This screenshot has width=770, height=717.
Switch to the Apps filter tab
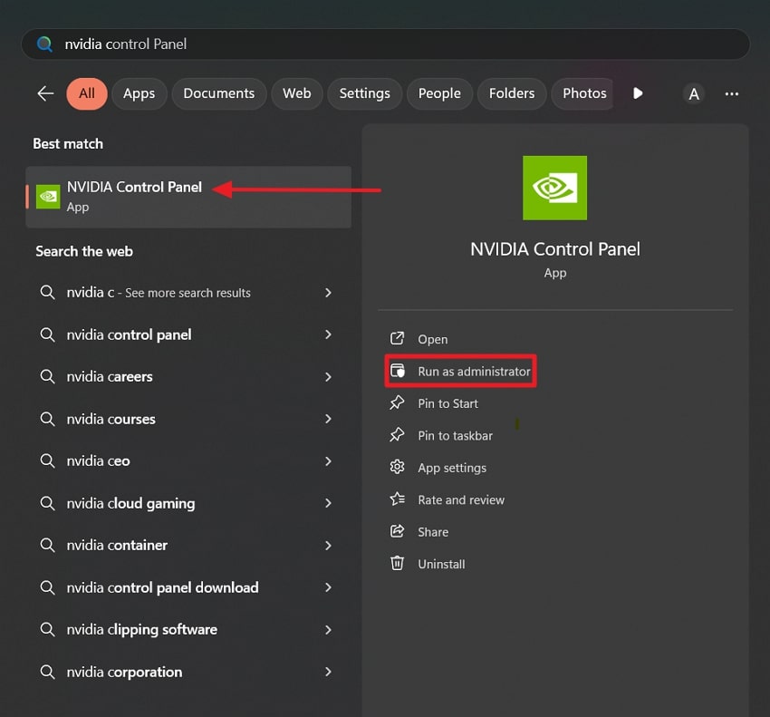(x=139, y=93)
